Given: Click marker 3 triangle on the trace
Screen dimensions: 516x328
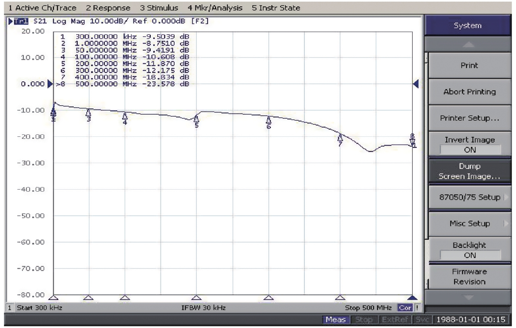Looking at the screenshot, I should (x=89, y=113).
